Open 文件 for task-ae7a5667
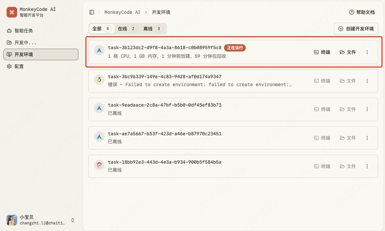385x231 pixels. pos(348,138)
